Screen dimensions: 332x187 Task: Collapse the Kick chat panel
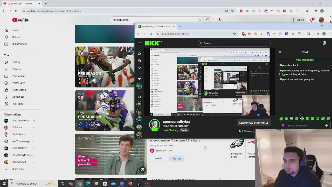point(280,52)
